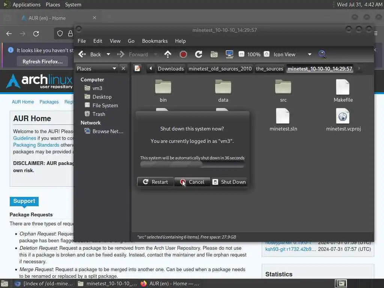Click the Reload icon in file manager
Viewport: 384px width, 288px height.
pos(199,54)
